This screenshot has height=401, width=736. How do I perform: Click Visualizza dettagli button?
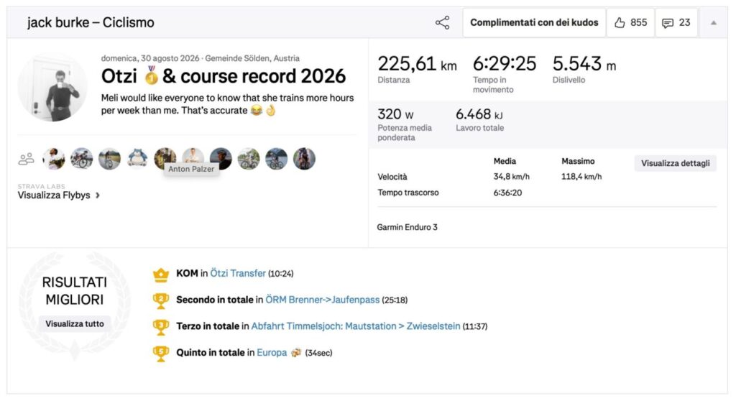tap(675, 163)
